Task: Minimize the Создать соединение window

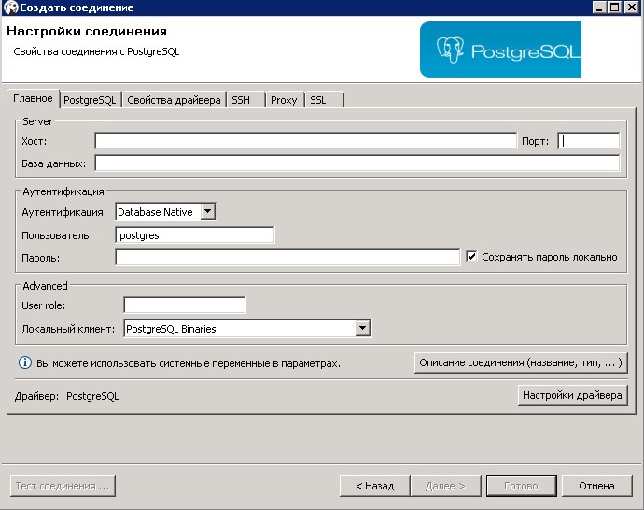Action: (599, 7)
